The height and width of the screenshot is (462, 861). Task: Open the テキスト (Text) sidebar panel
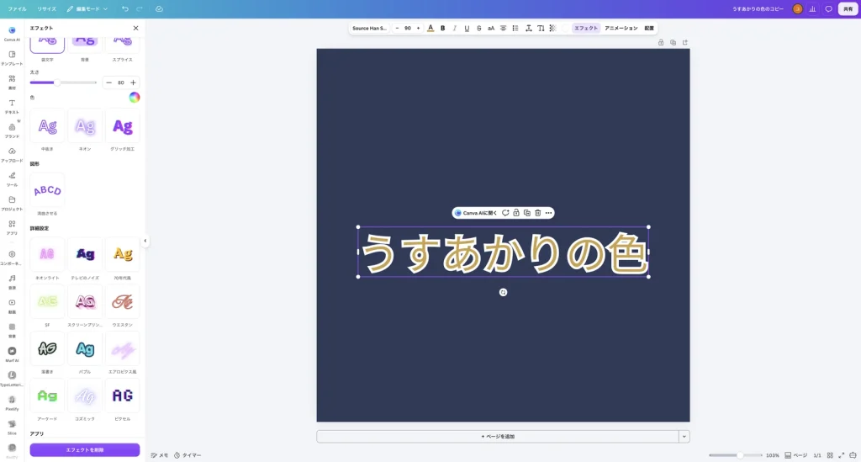[12, 106]
